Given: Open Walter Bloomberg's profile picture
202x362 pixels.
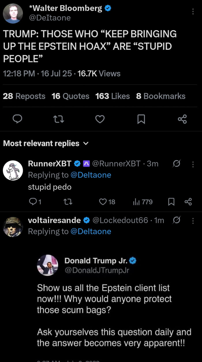Looking at the screenshot, I should tap(13, 13).
